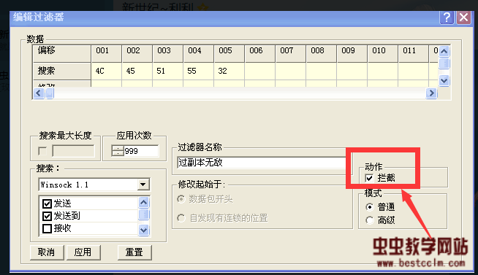Viewport: 478px width, 275px height.
Task: Click column header 002
Action: point(137,53)
